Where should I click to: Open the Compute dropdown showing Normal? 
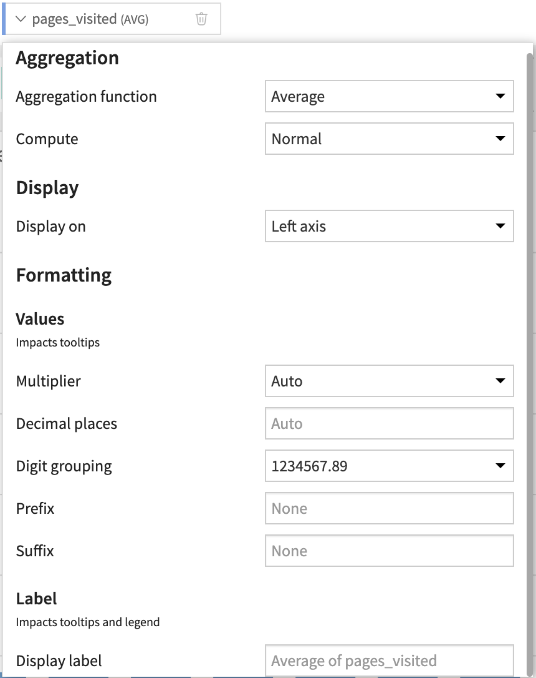[390, 139]
